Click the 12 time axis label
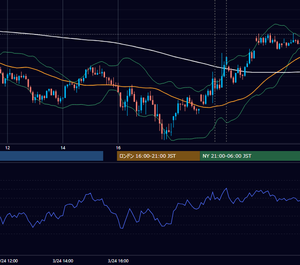300x265 pixels. coord(7,148)
